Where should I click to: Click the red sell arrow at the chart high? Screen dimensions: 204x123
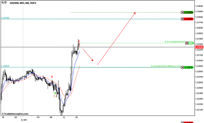(79, 41)
